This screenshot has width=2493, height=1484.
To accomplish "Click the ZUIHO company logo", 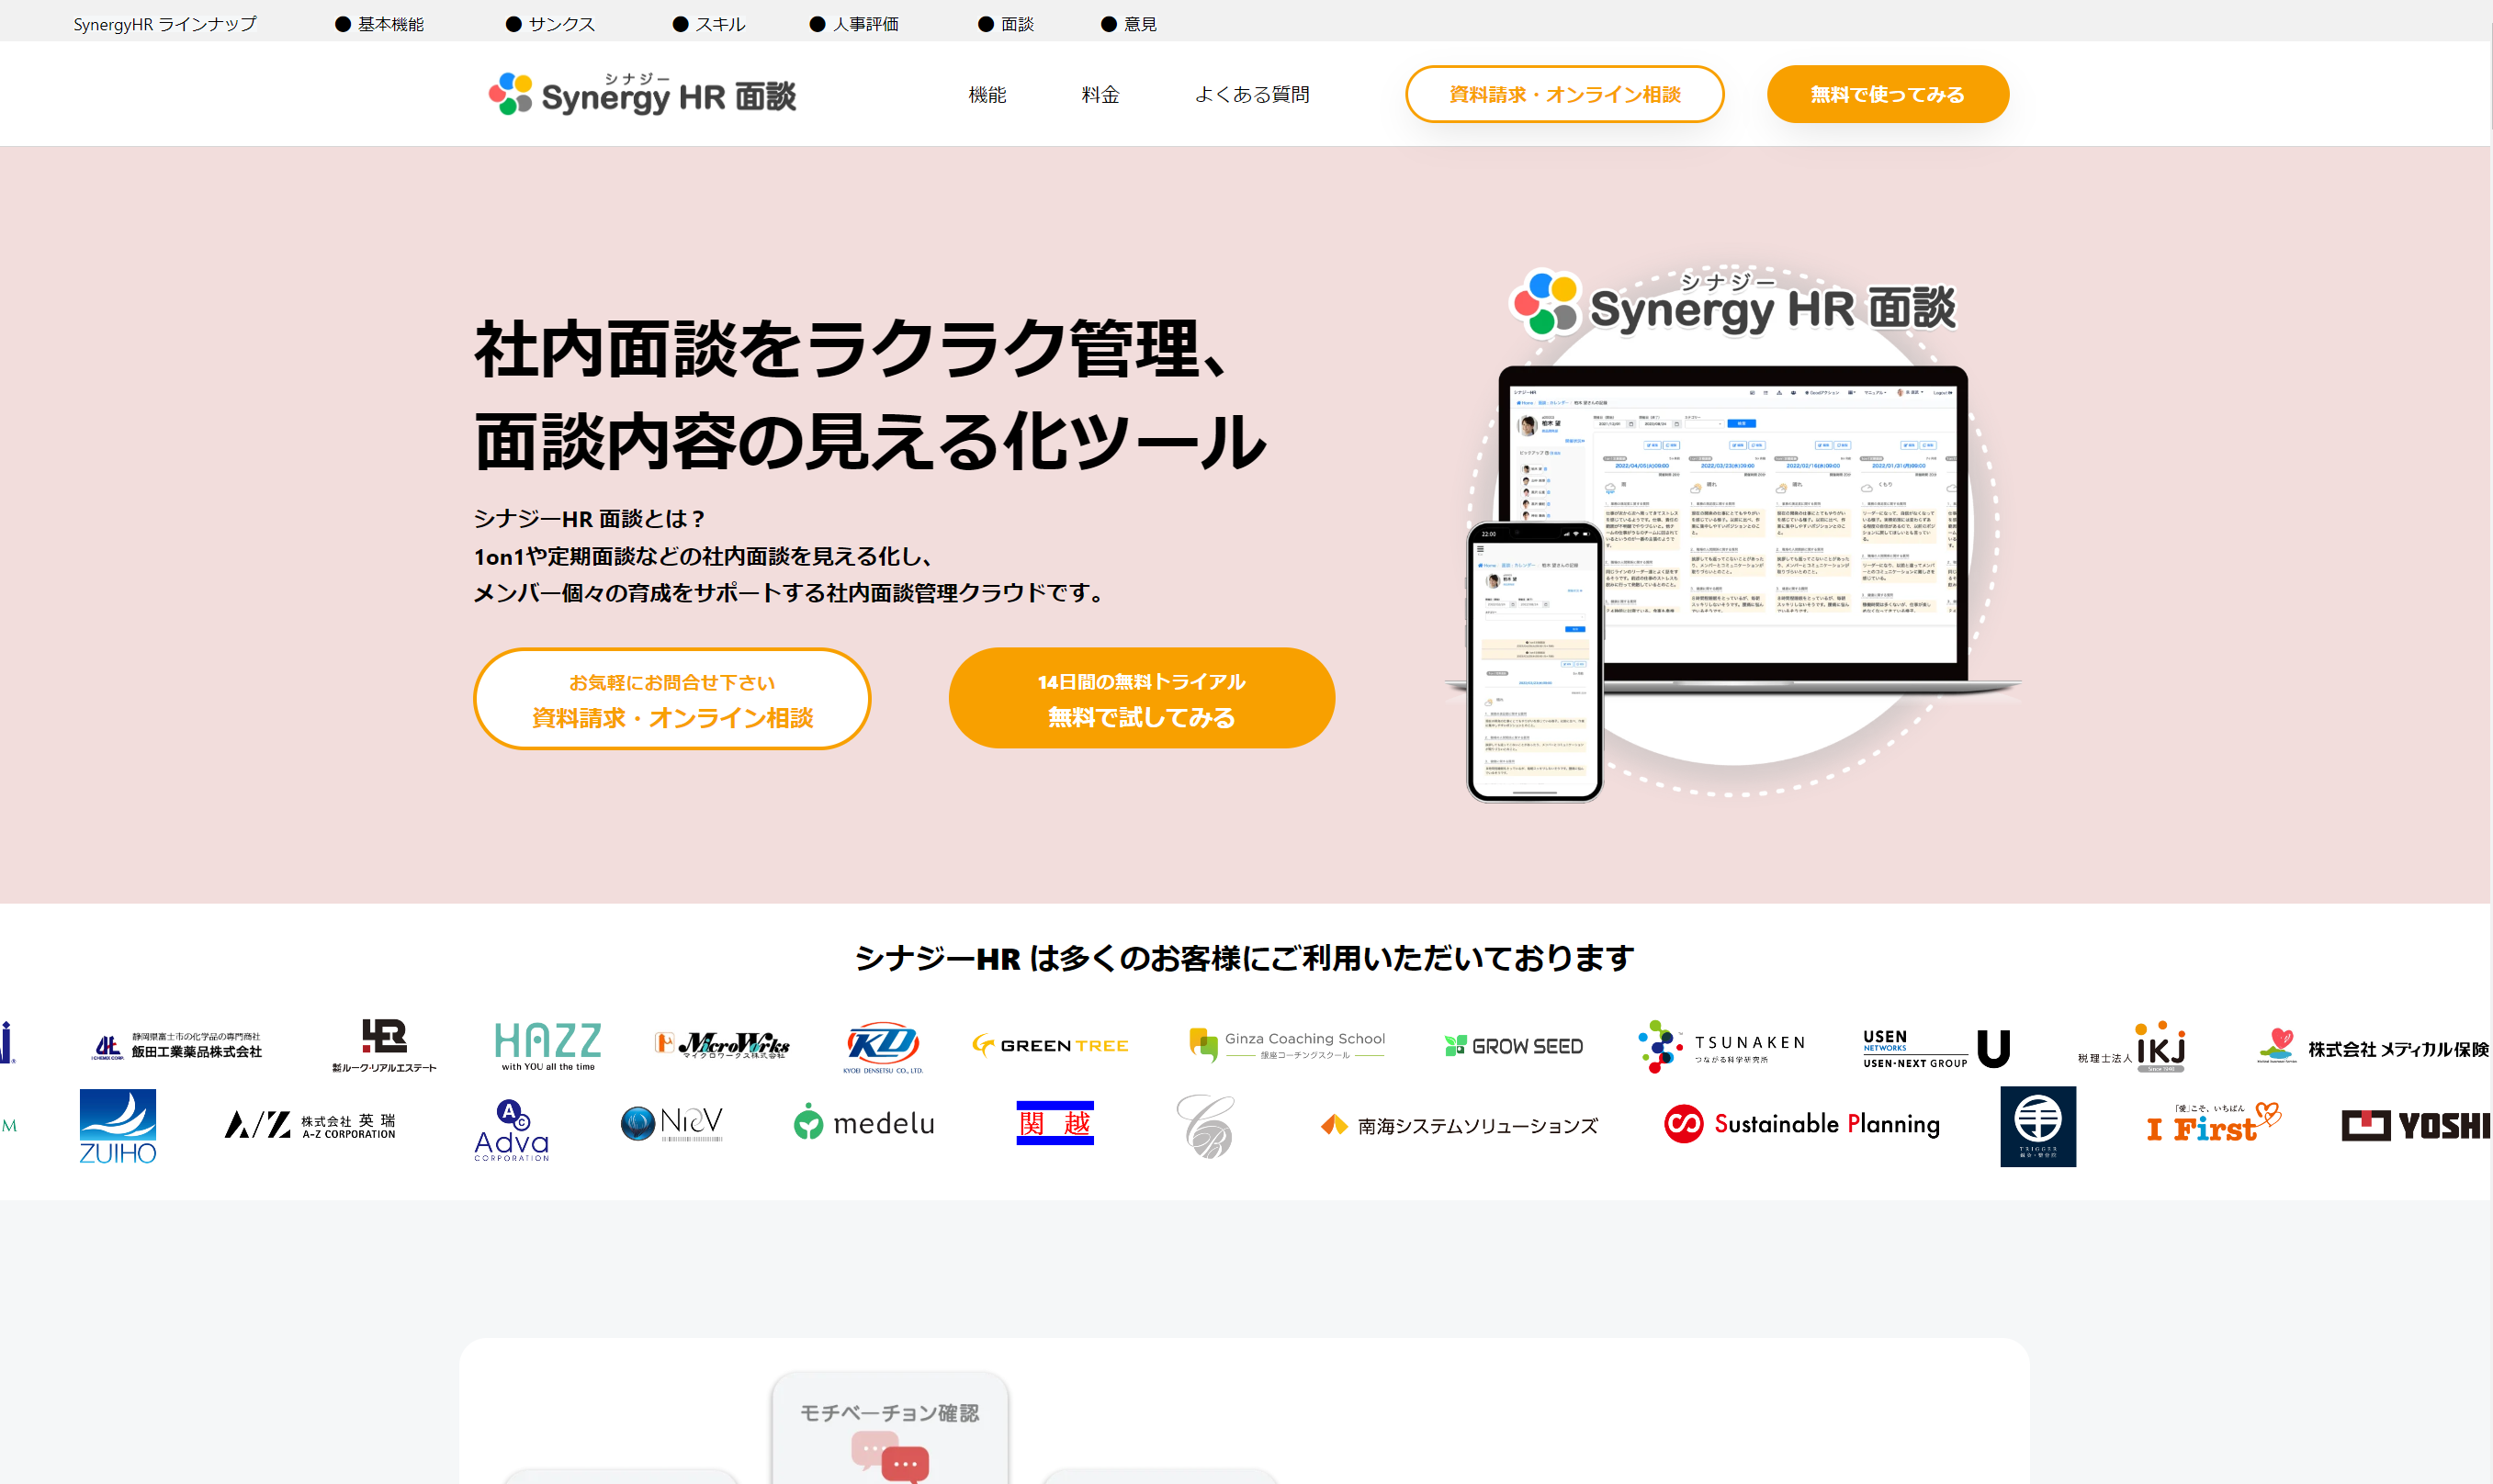I will [118, 1126].
